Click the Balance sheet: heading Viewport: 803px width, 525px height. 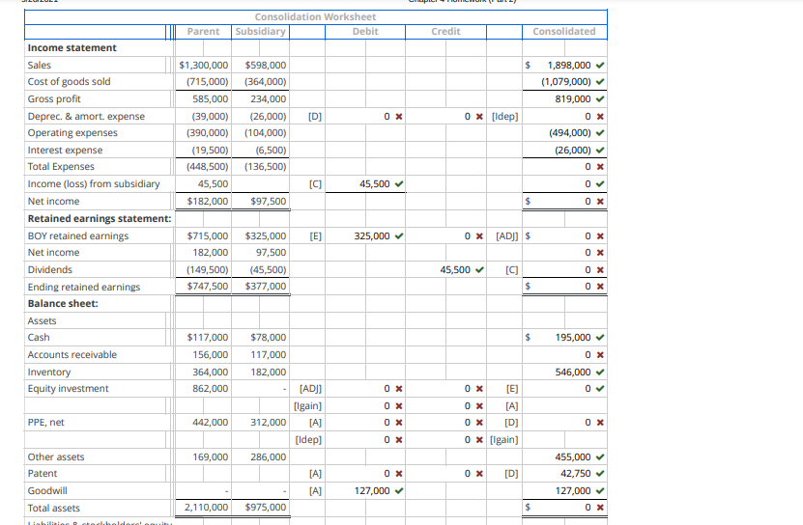point(63,303)
